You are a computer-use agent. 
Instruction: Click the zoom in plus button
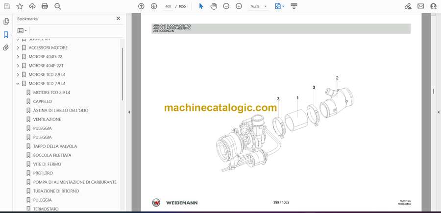(x=239, y=6)
